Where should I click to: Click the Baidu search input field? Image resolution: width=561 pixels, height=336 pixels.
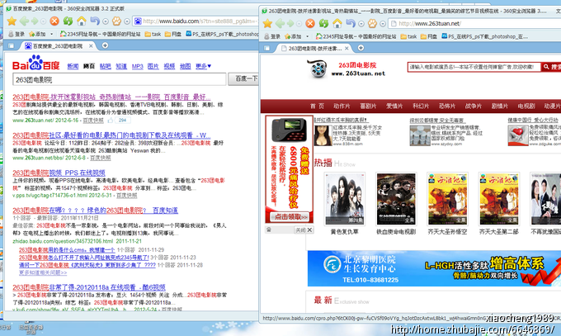[x=109, y=78]
